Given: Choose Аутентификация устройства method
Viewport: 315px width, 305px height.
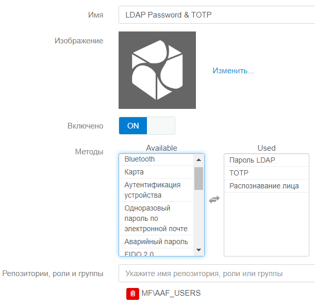Looking at the screenshot, I should 156,190.
